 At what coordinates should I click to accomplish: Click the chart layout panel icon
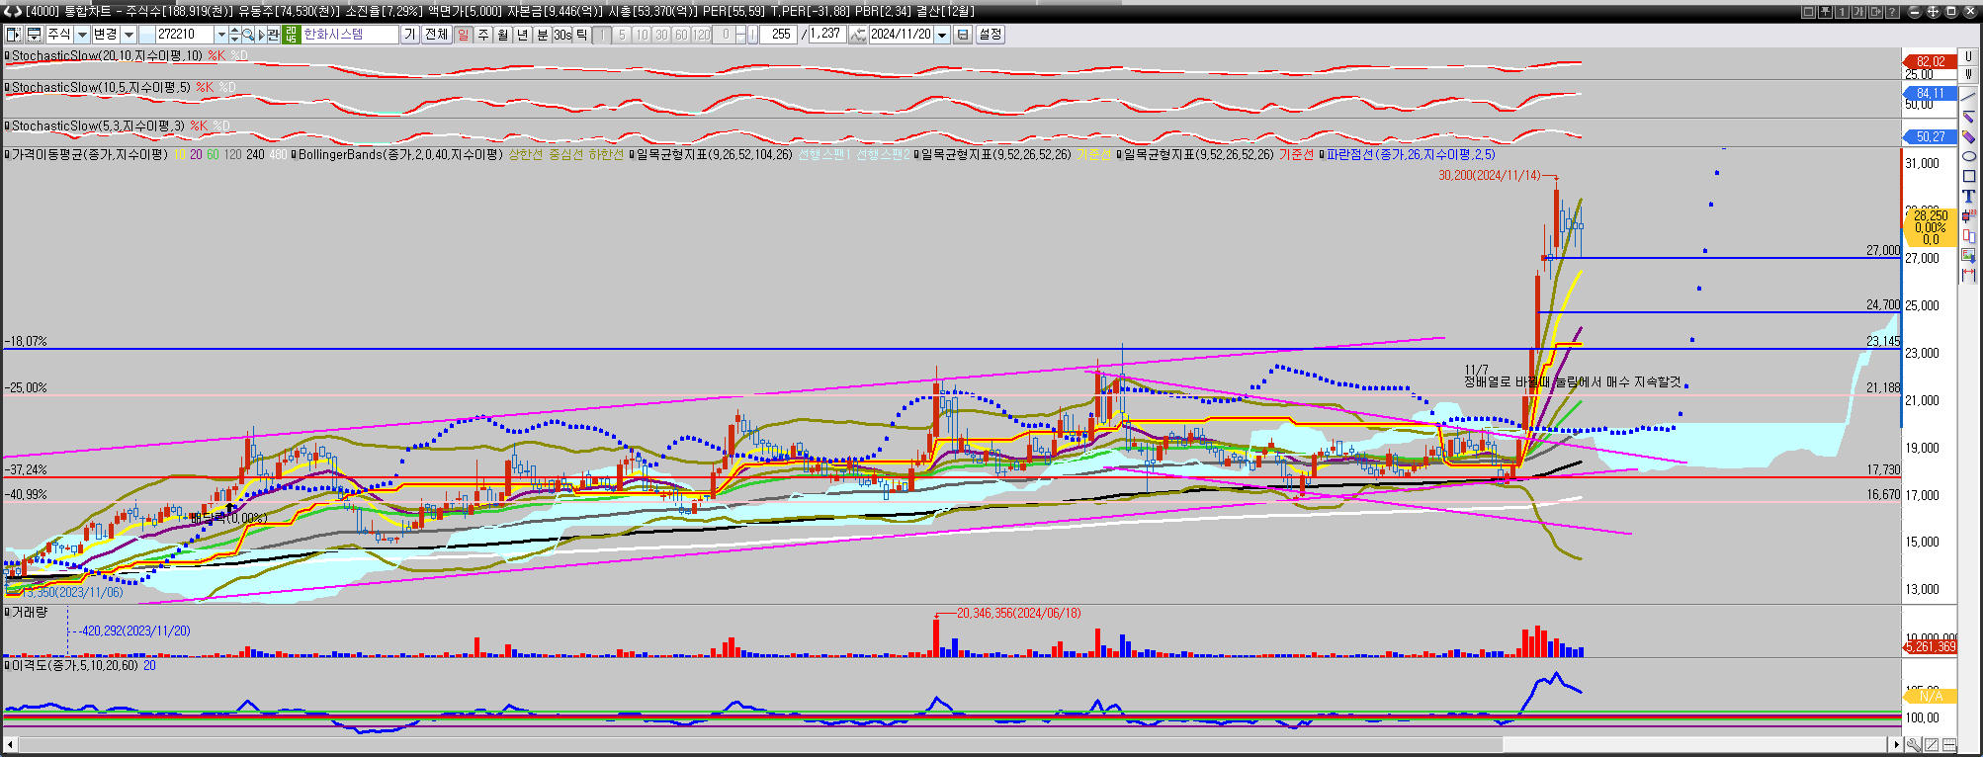coord(13,35)
